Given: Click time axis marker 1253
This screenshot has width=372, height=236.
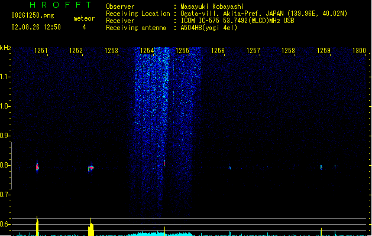Looking at the screenshot, I should 111,51.
